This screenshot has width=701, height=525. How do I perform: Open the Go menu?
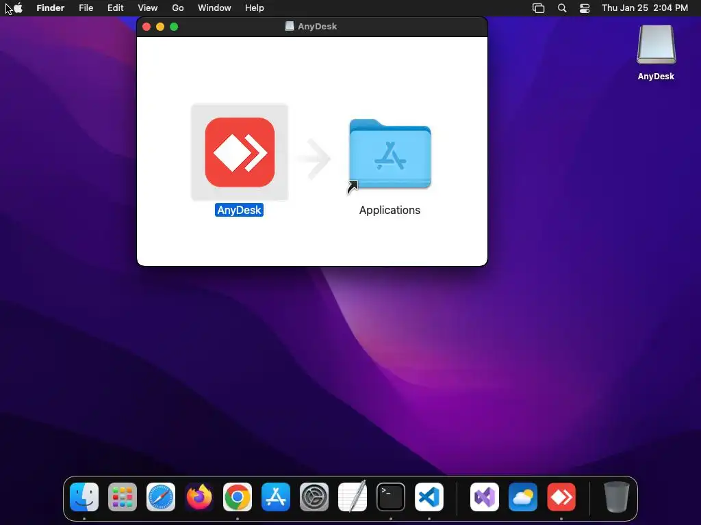[x=178, y=8]
